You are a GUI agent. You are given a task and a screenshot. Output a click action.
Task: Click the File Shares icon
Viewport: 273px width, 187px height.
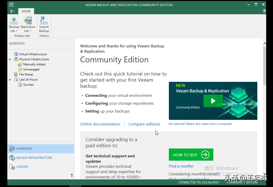point(16,74)
